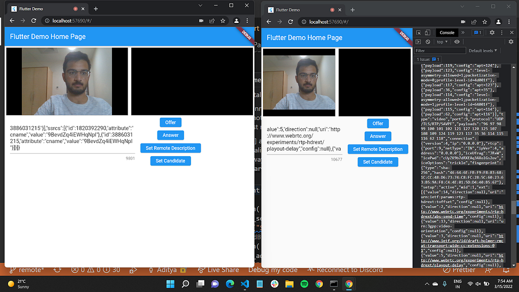
Task: Click console Filter input field
Action: click(x=440, y=51)
